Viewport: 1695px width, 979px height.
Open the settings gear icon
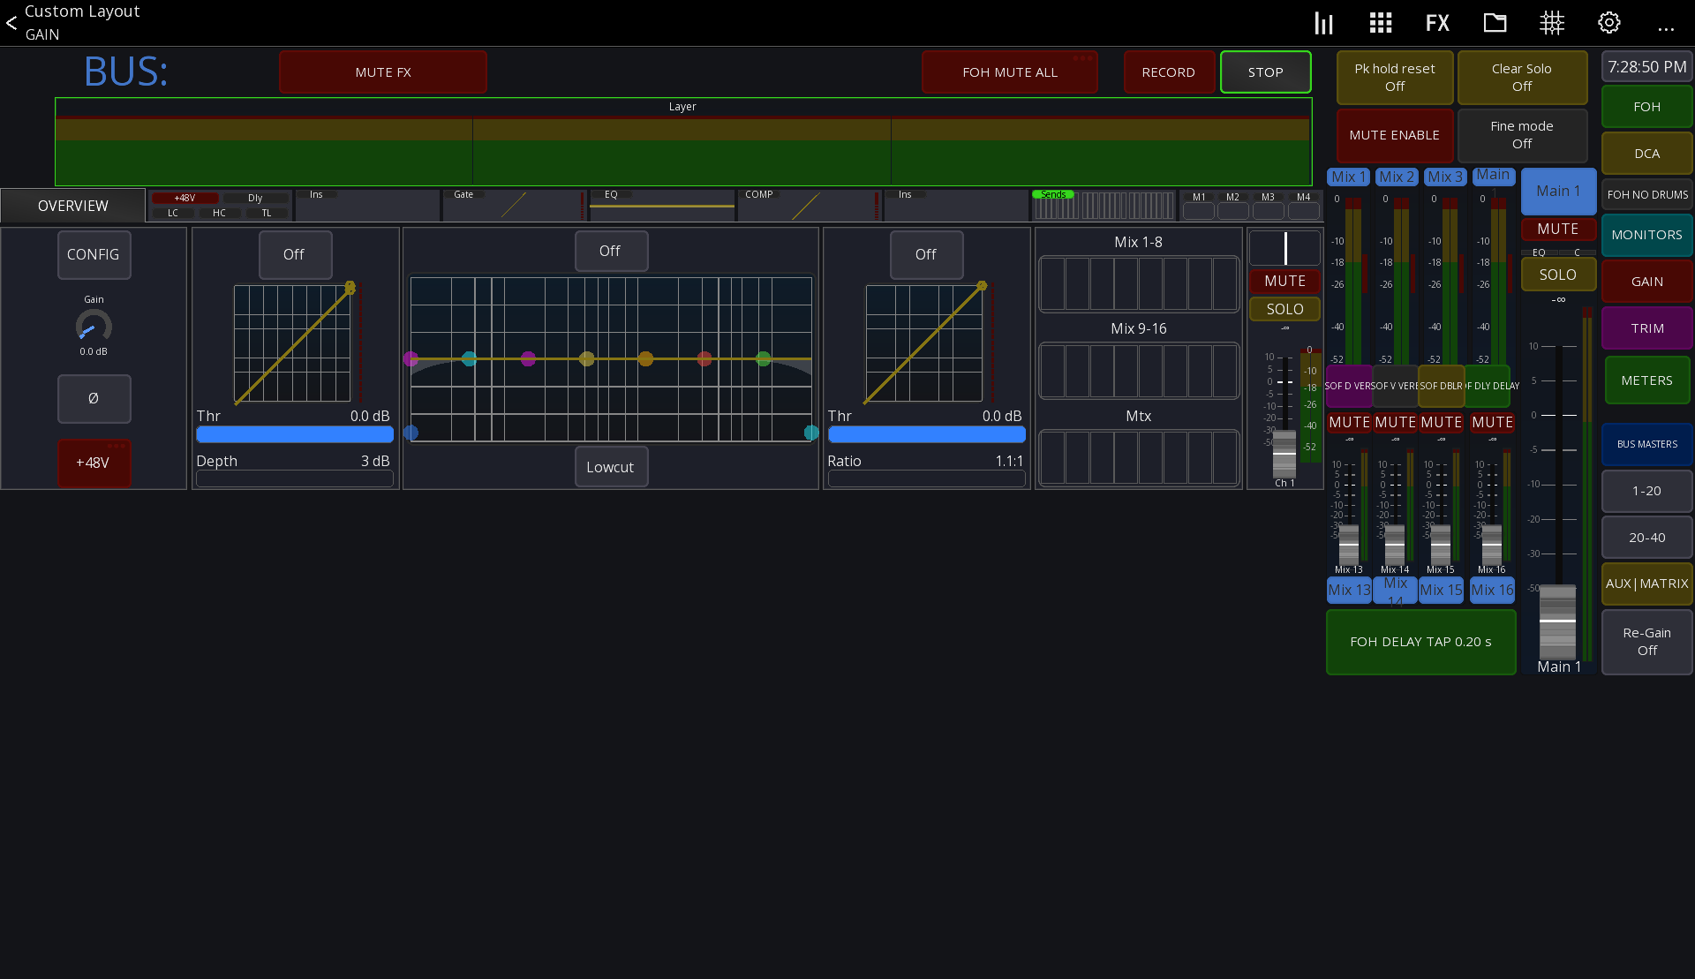(x=1609, y=23)
